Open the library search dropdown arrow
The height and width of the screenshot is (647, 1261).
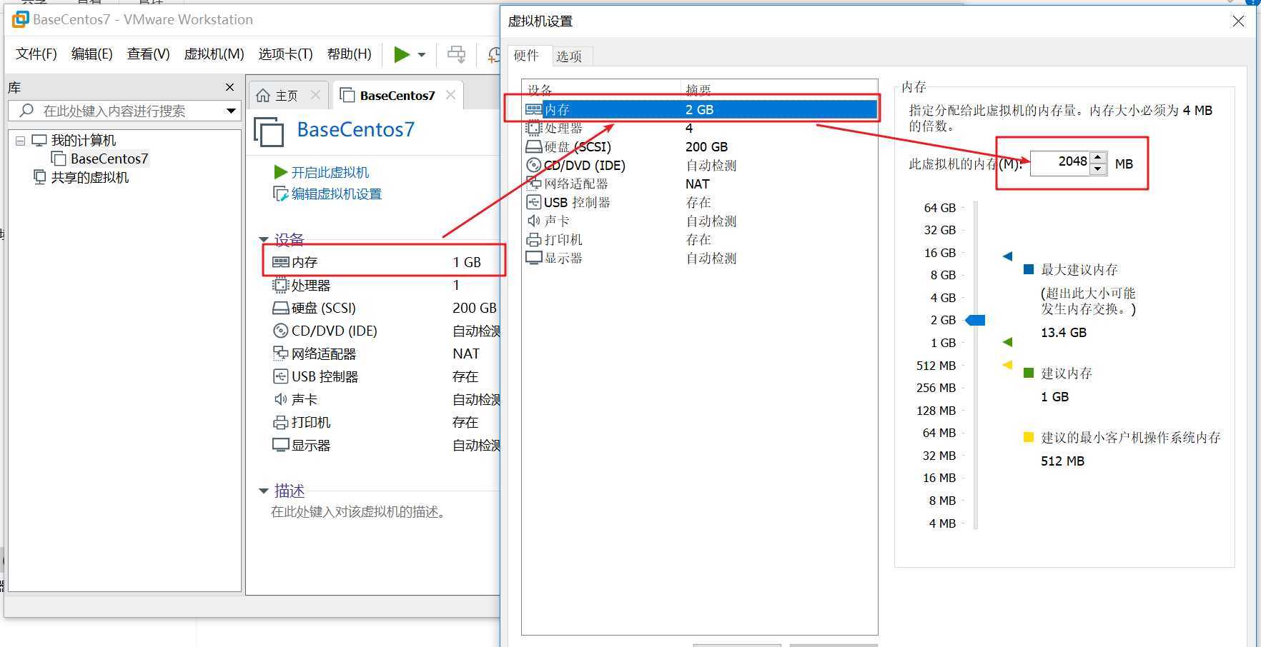231,111
